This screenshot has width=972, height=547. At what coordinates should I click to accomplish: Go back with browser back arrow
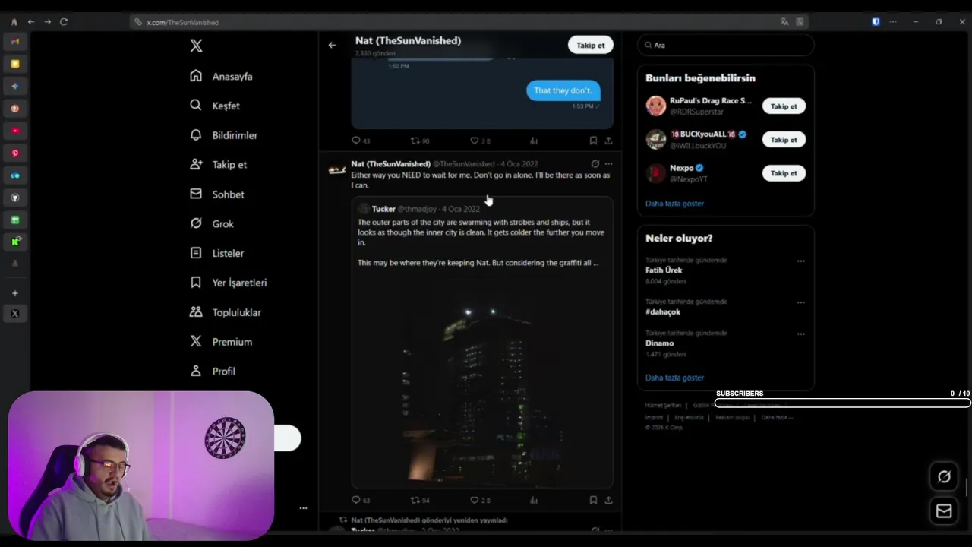30,22
